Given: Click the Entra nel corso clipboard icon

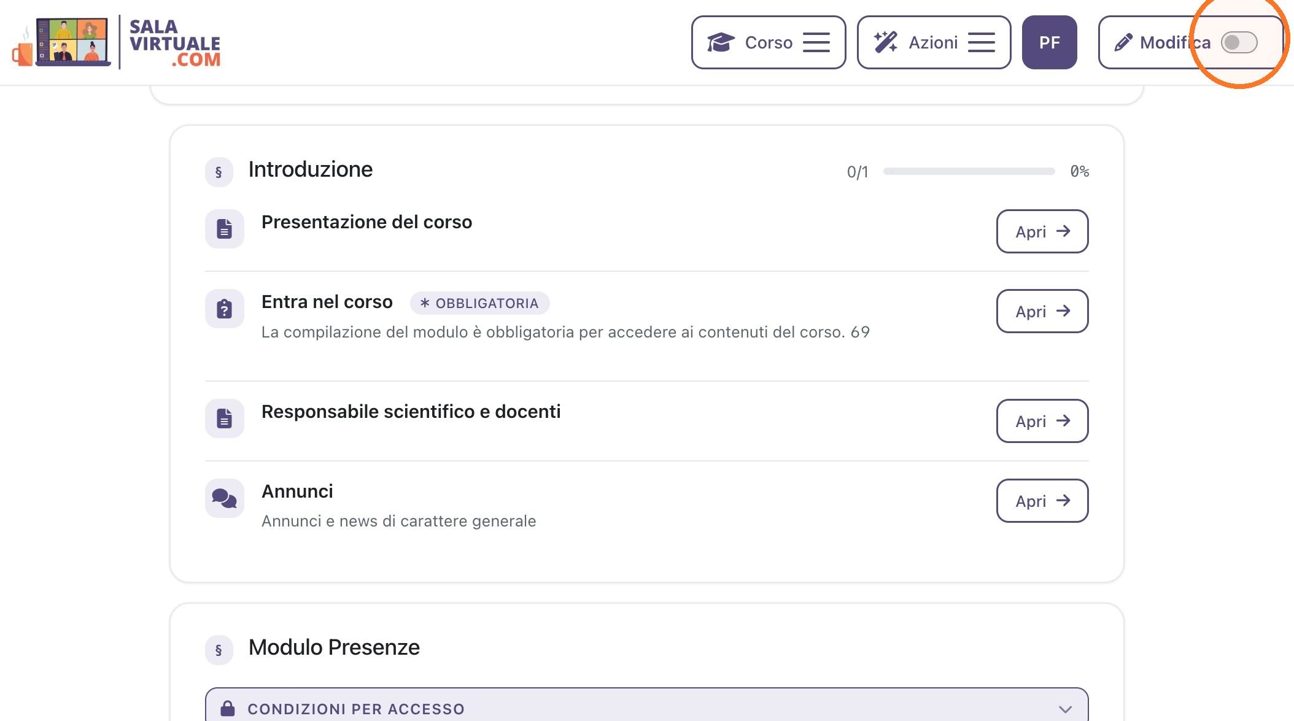Looking at the screenshot, I should [x=224, y=309].
